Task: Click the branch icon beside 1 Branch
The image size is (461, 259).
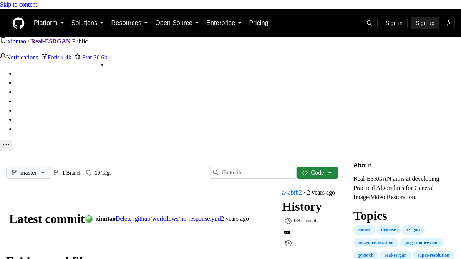Action: [56, 173]
